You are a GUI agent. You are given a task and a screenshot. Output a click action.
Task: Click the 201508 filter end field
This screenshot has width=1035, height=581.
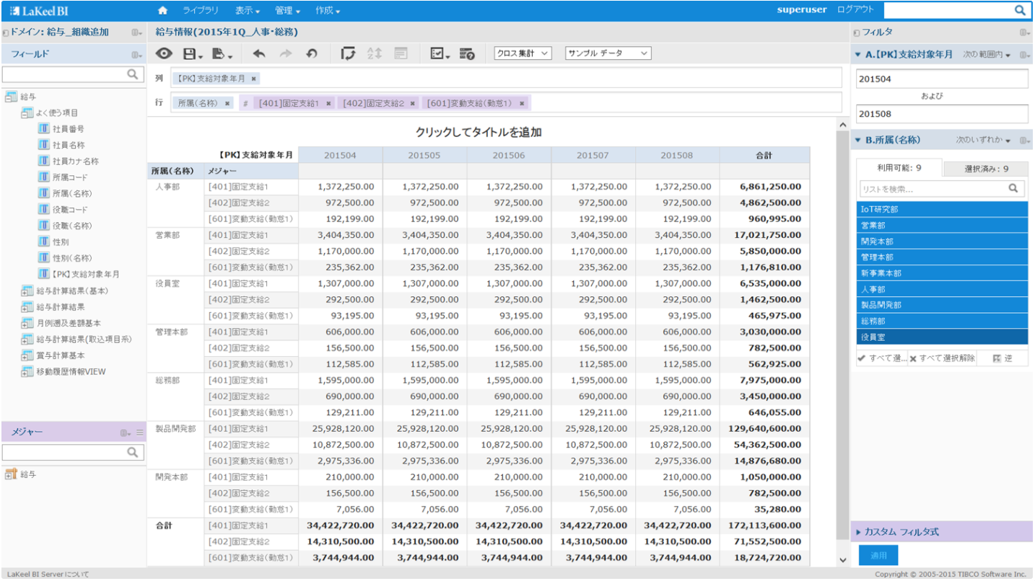(942, 114)
